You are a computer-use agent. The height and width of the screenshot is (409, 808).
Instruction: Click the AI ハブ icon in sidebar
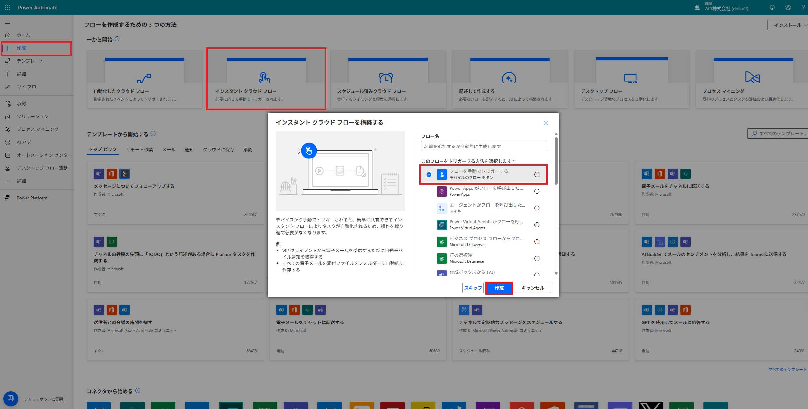[x=8, y=142]
